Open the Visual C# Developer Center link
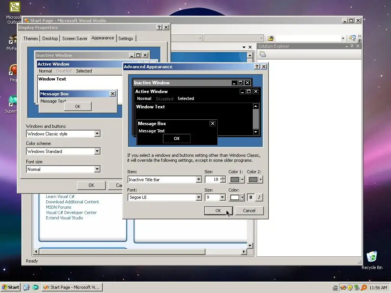 point(71,213)
